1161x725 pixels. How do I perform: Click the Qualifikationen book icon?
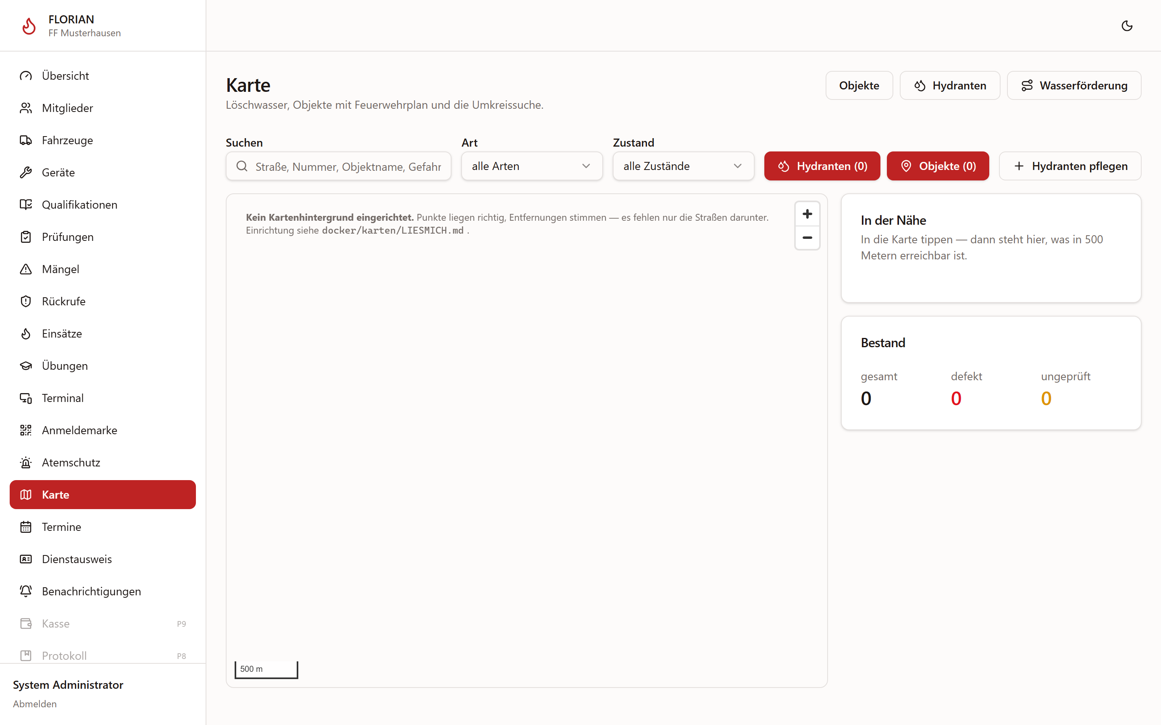[x=26, y=205]
